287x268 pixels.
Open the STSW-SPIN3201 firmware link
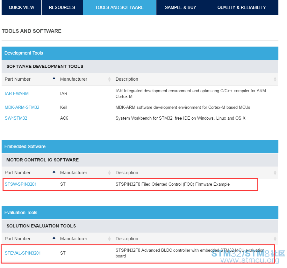[21, 184]
